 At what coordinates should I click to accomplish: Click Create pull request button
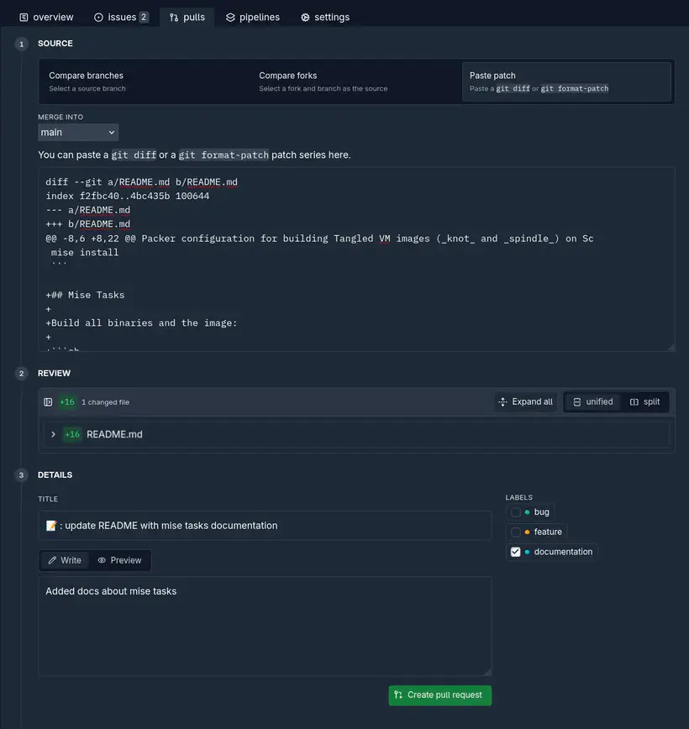pyautogui.click(x=440, y=695)
